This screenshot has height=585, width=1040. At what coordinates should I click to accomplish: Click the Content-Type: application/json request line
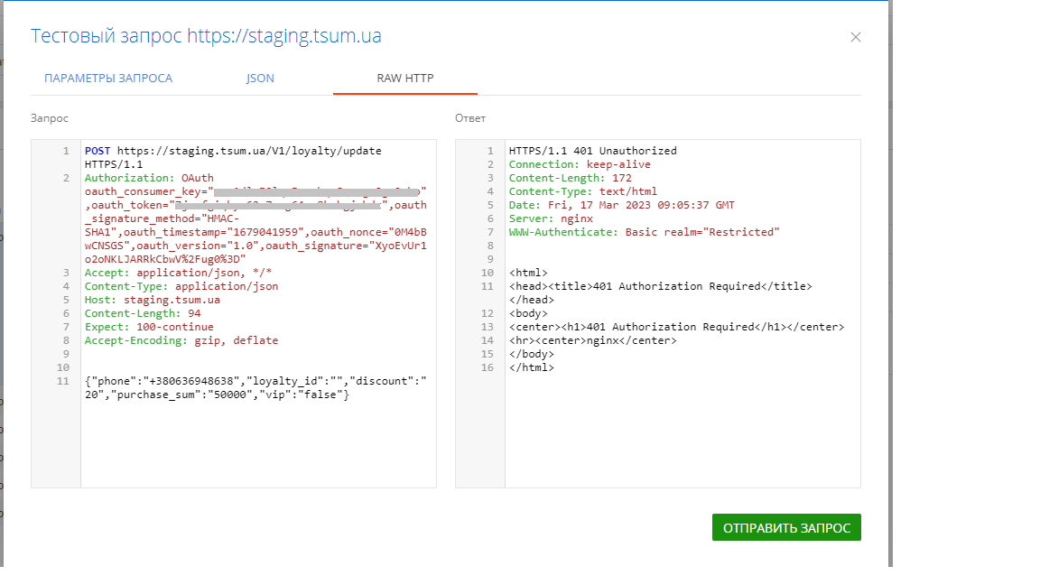click(x=181, y=286)
